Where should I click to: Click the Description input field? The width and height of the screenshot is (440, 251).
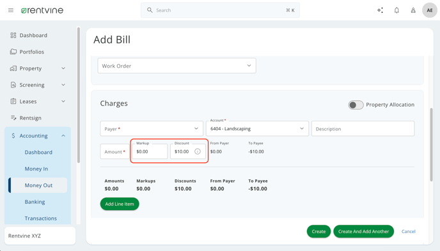(363, 128)
